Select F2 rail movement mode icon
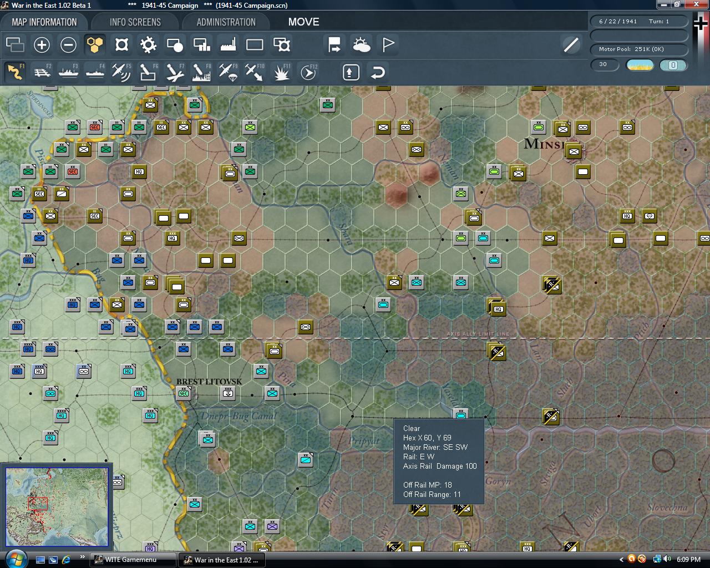The height and width of the screenshot is (568, 710). coord(42,72)
